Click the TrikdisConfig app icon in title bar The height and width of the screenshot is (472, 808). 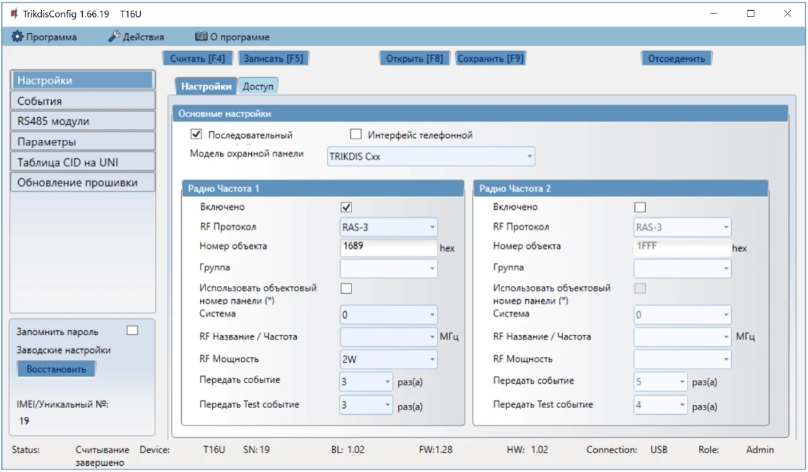(x=13, y=13)
